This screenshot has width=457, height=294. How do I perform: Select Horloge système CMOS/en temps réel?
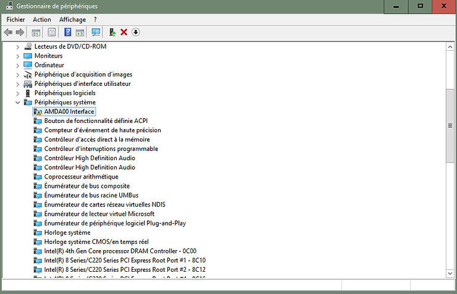tap(96, 242)
